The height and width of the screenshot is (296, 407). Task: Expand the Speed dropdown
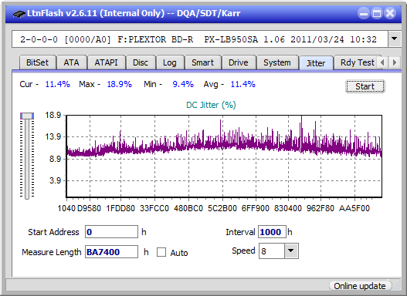(x=291, y=251)
